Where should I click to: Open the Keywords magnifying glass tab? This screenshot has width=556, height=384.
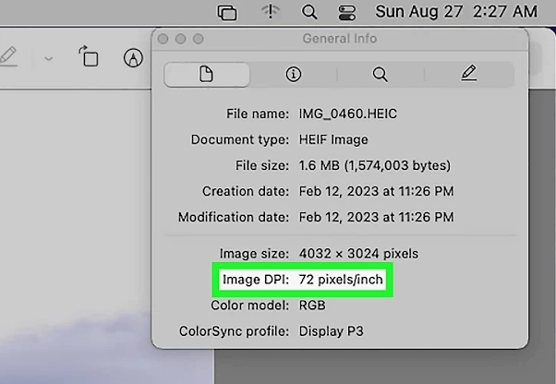(x=380, y=75)
